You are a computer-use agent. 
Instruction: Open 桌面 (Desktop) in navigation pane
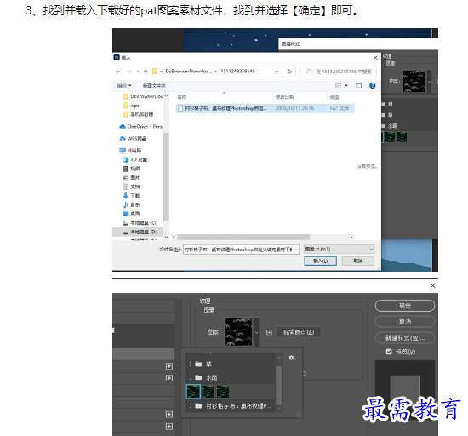pyautogui.click(x=131, y=214)
